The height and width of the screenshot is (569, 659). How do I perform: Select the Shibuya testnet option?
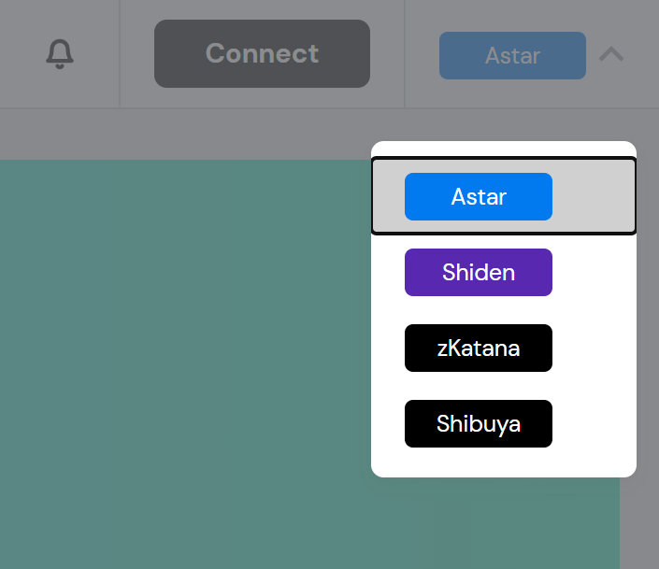(x=479, y=424)
